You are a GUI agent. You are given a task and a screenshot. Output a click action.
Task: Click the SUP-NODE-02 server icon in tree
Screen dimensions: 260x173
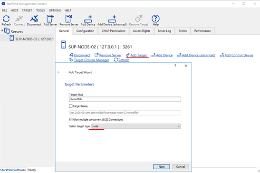pyautogui.click(x=11, y=38)
